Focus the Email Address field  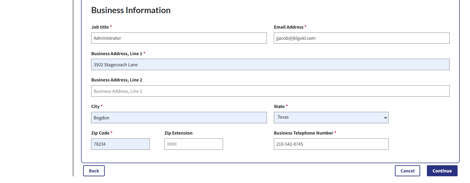(361, 38)
